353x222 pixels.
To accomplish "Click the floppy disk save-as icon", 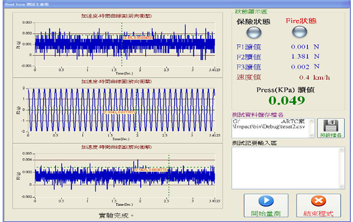I will click(x=330, y=125).
